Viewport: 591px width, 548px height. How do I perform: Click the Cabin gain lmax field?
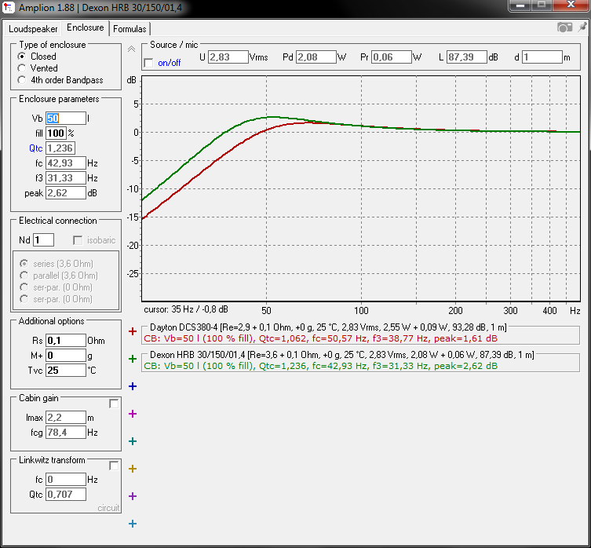pyautogui.click(x=66, y=418)
